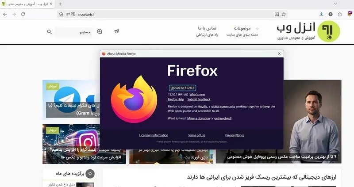The height and width of the screenshot is (187, 354).
Task: Click the circled plus icon near search
Action: pos(100,31)
